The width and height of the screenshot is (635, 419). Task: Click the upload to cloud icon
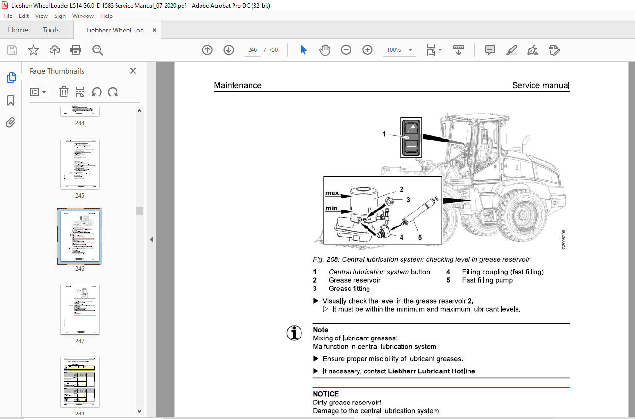click(55, 50)
